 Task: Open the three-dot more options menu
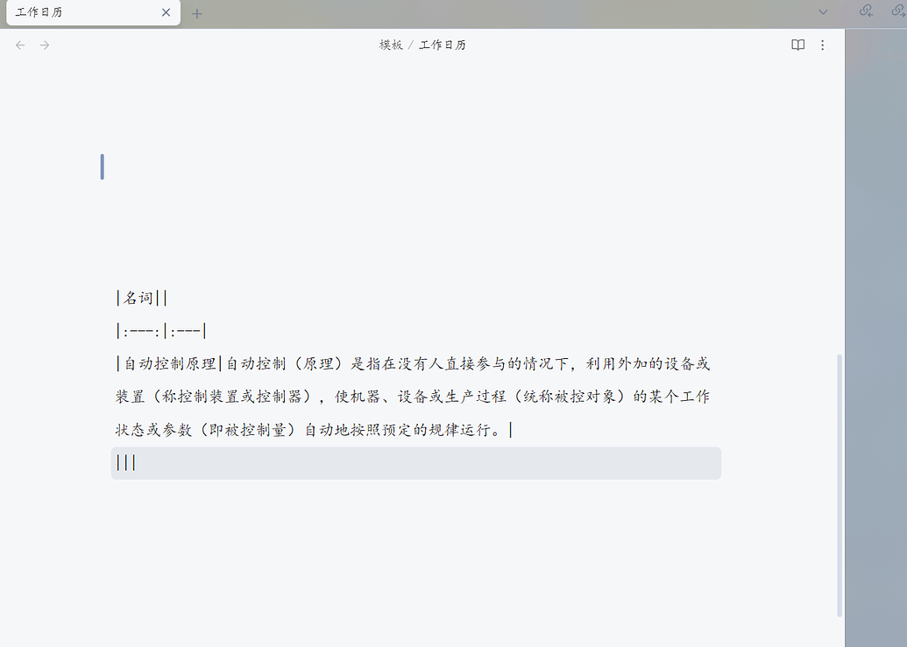[x=822, y=45]
